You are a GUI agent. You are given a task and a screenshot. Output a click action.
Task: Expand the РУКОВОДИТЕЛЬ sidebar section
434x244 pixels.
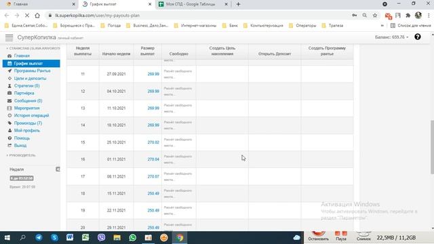21,155
